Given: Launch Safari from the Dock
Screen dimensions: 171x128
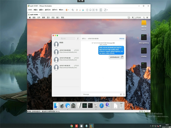Looking at the screenshot, I should (101, 106).
